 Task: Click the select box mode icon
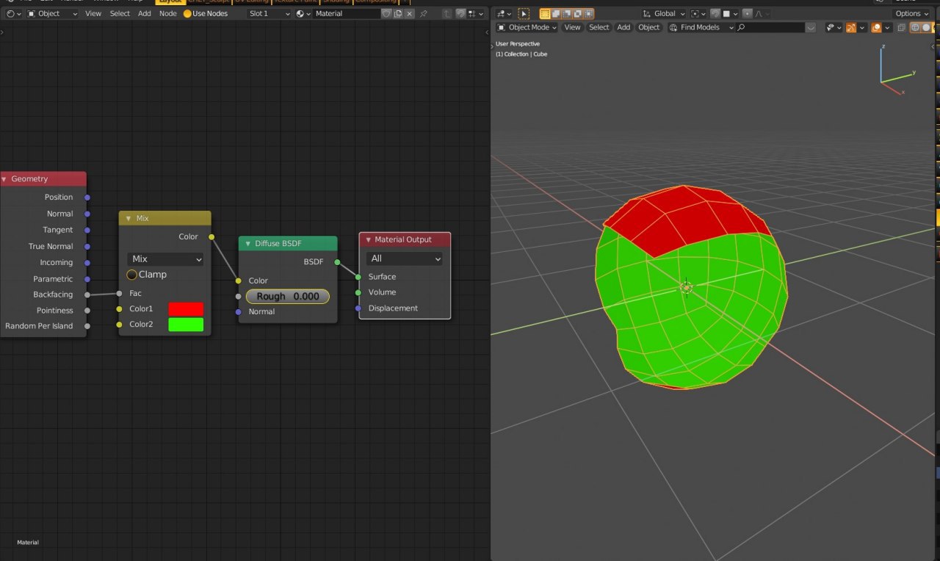pos(545,14)
